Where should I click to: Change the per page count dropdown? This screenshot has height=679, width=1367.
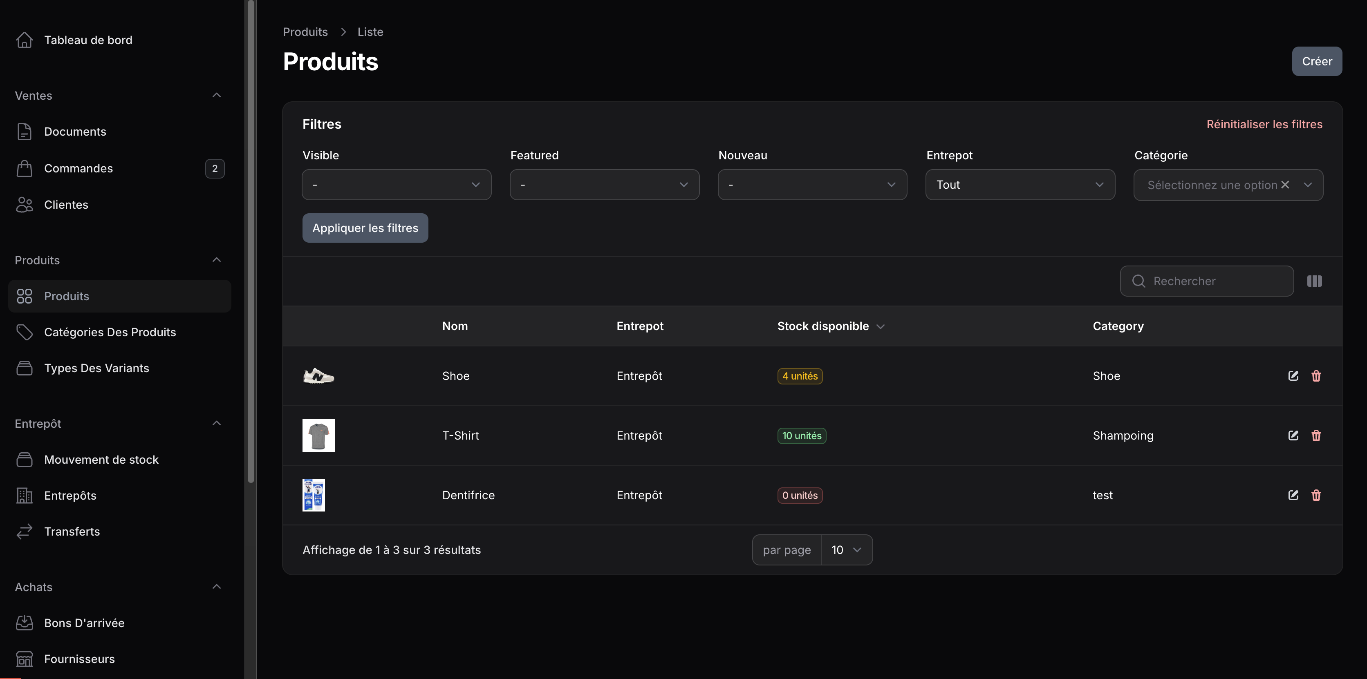click(x=847, y=550)
